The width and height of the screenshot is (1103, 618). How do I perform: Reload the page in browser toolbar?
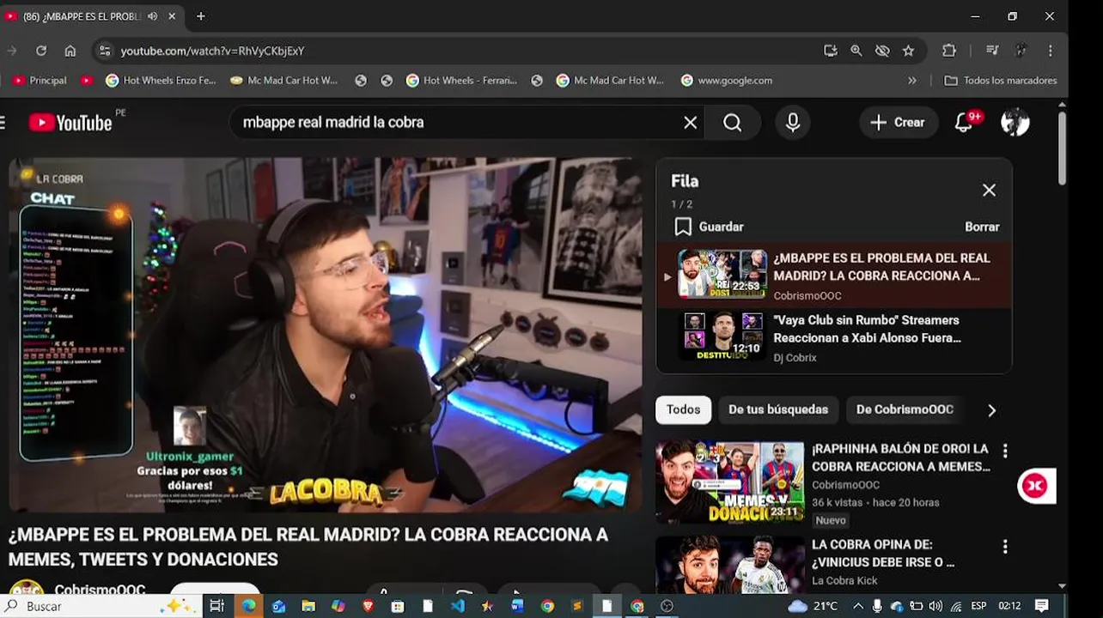click(40, 51)
